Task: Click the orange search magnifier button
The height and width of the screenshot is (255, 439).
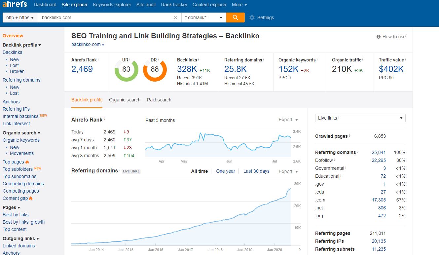Action: pos(235,18)
